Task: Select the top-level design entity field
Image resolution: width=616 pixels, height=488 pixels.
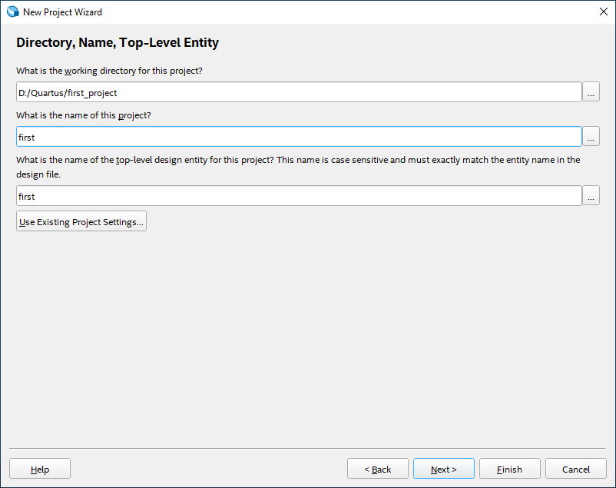Action: pos(299,196)
